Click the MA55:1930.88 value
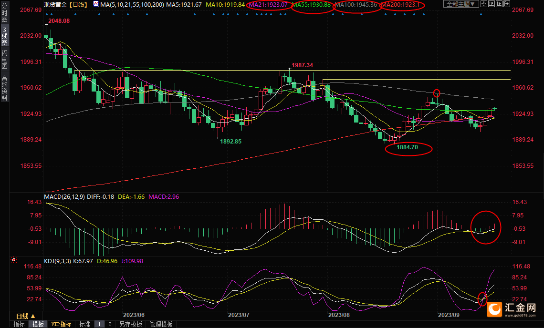 [x=311, y=4]
